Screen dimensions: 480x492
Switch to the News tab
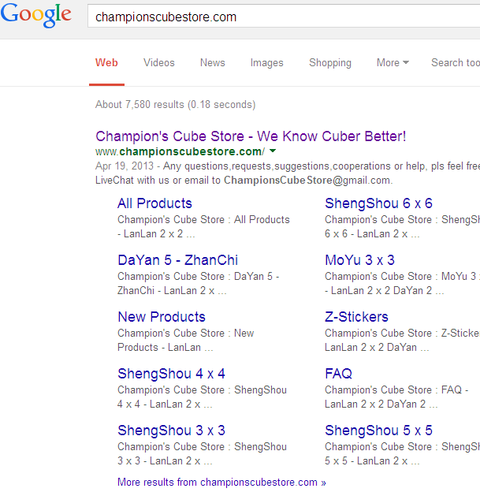pyautogui.click(x=212, y=62)
